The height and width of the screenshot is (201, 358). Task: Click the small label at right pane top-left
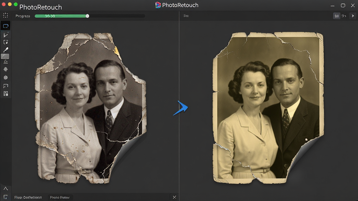[x=186, y=16]
